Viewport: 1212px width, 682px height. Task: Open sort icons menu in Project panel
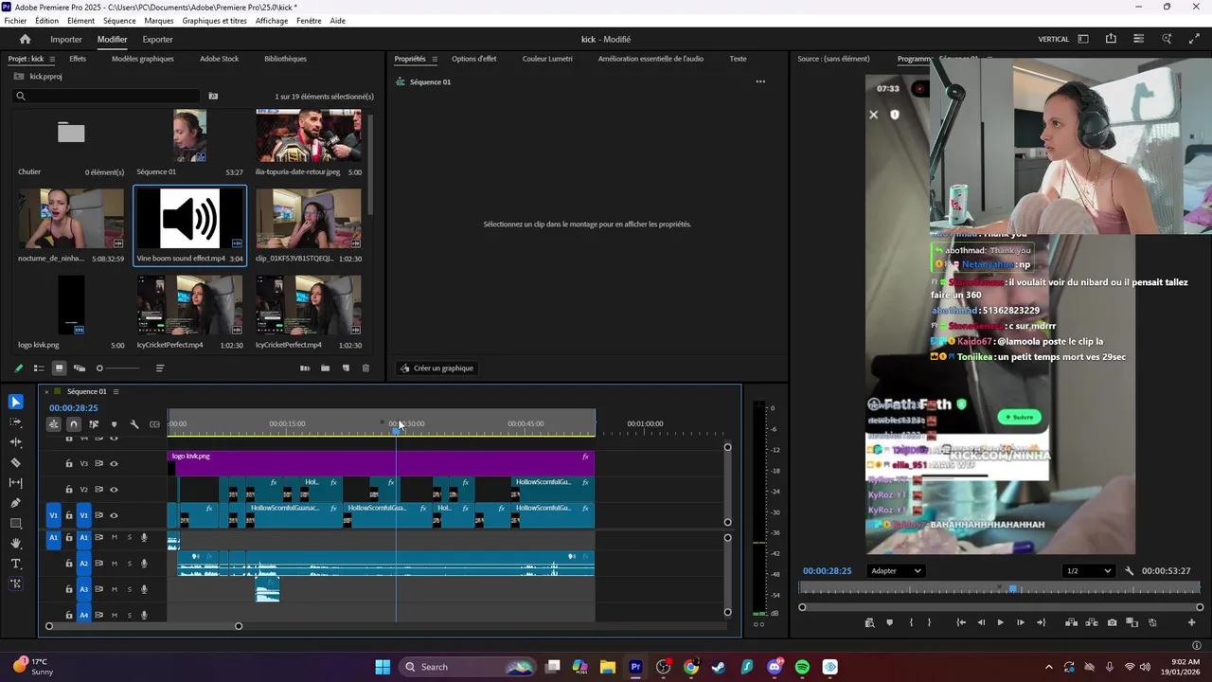click(x=159, y=368)
